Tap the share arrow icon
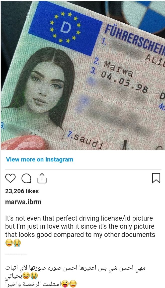165x288 pixels. (x=42, y=178)
